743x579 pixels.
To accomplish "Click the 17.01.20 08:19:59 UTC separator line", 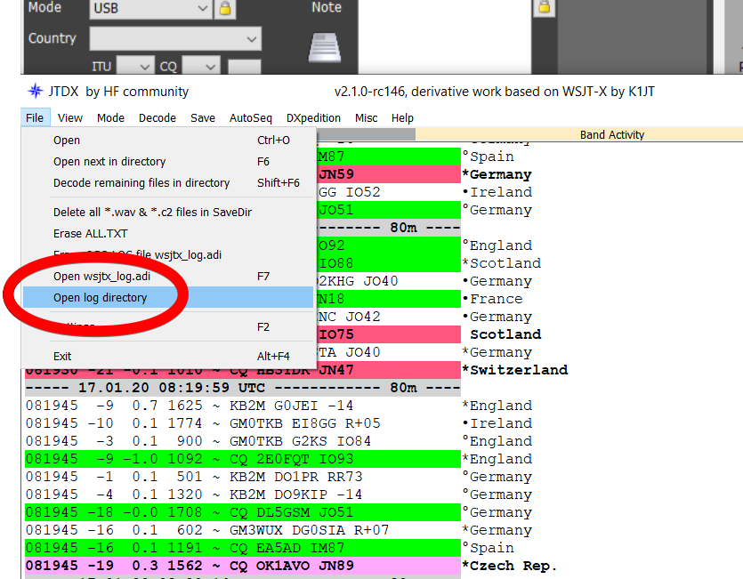I will 243,388.
